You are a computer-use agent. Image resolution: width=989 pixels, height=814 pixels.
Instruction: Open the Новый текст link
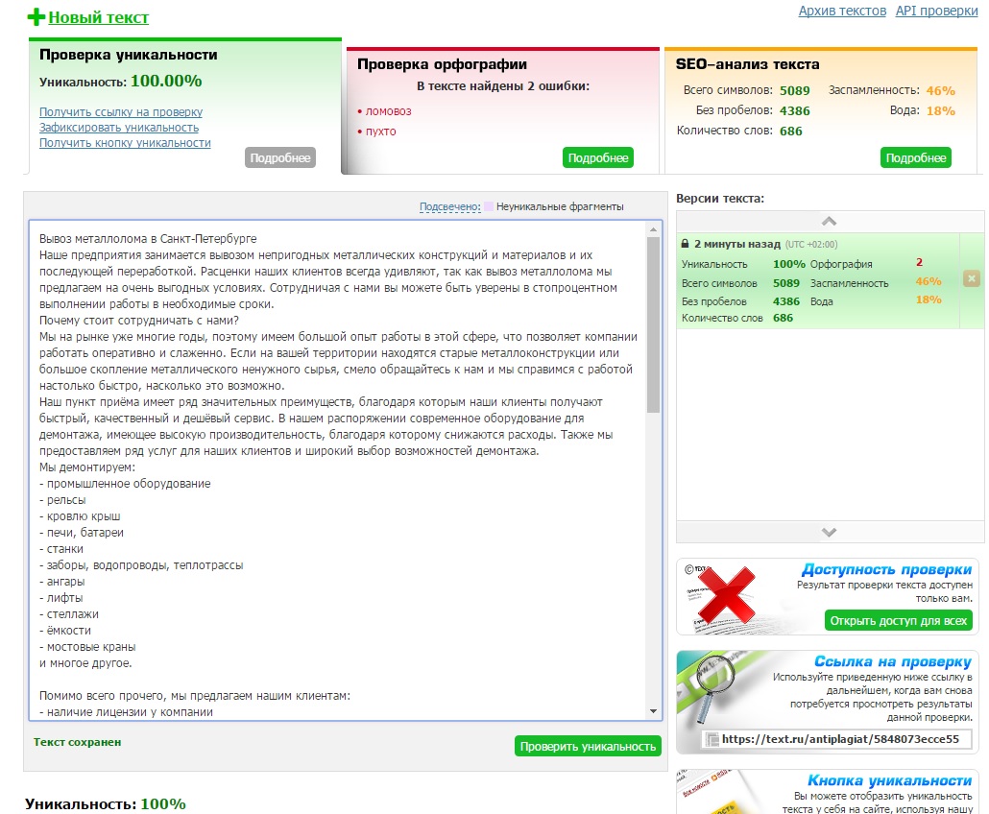(x=98, y=17)
